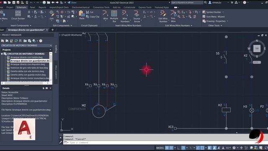This screenshot has height=151, width=268.
Task: Open Import/Export Data tab
Action: click(x=59, y=8)
